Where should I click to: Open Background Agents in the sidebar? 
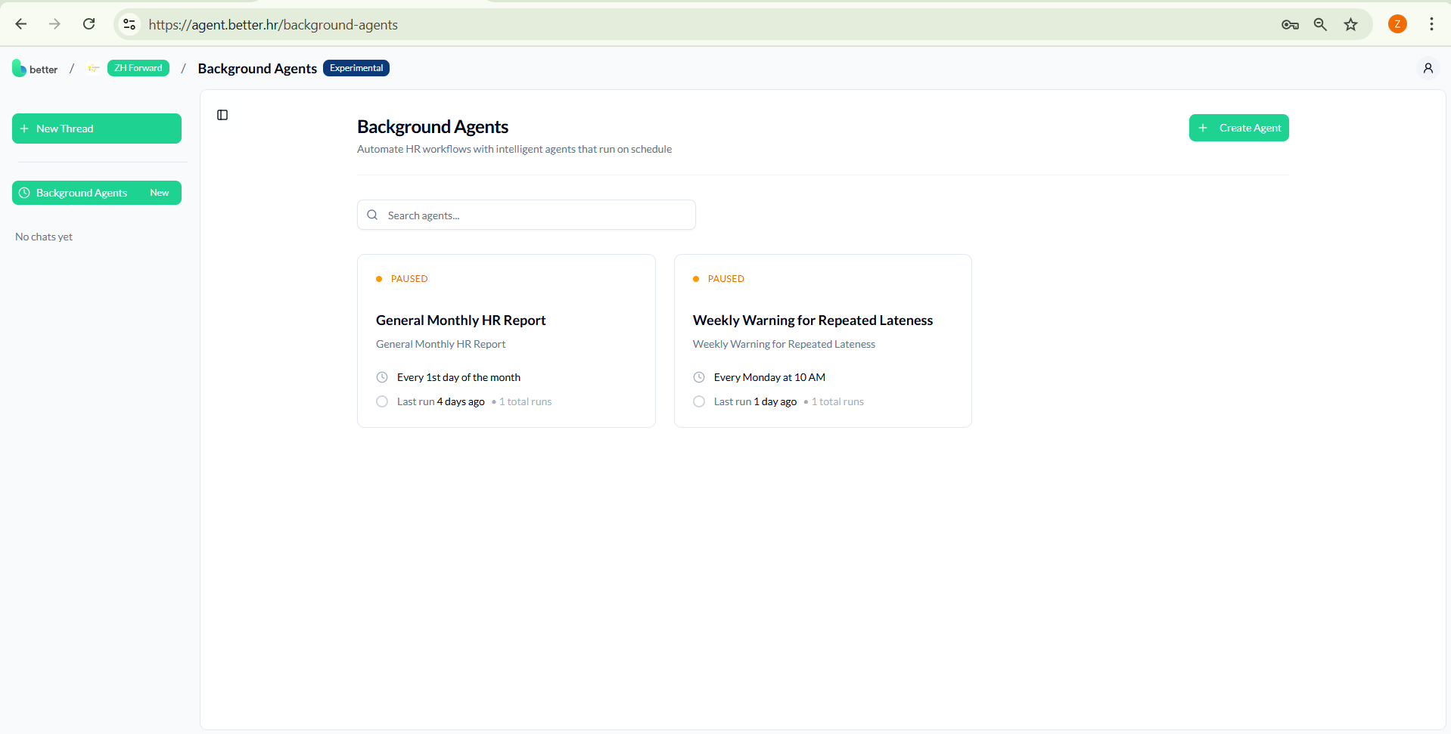point(97,193)
